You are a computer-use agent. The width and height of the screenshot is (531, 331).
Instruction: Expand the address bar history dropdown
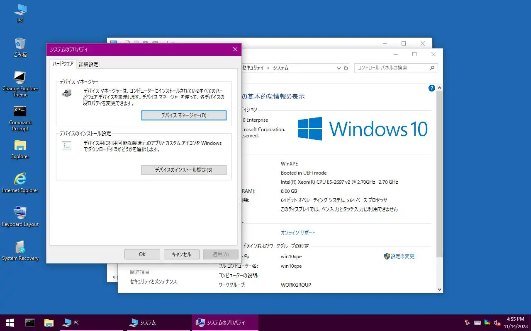pyautogui.click(x=338, y=68)
